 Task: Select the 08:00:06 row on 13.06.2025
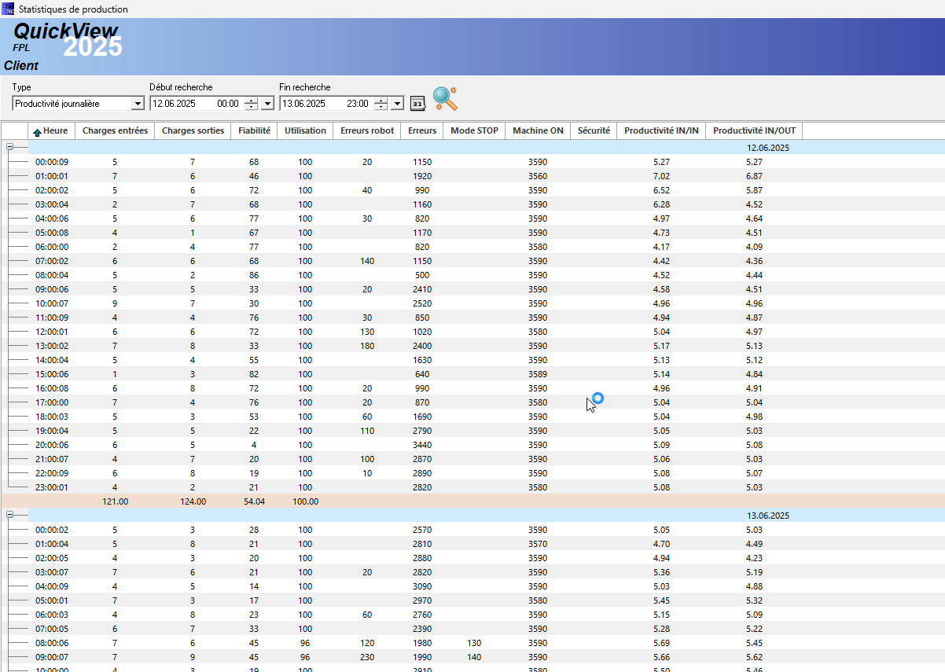(52, 643)
